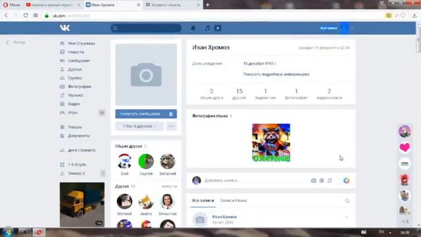Expand the account menu arrow in header
421x237 pixels.
click(352, 28)
